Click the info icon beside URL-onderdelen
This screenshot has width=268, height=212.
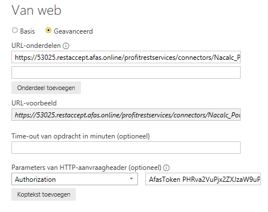66,46
